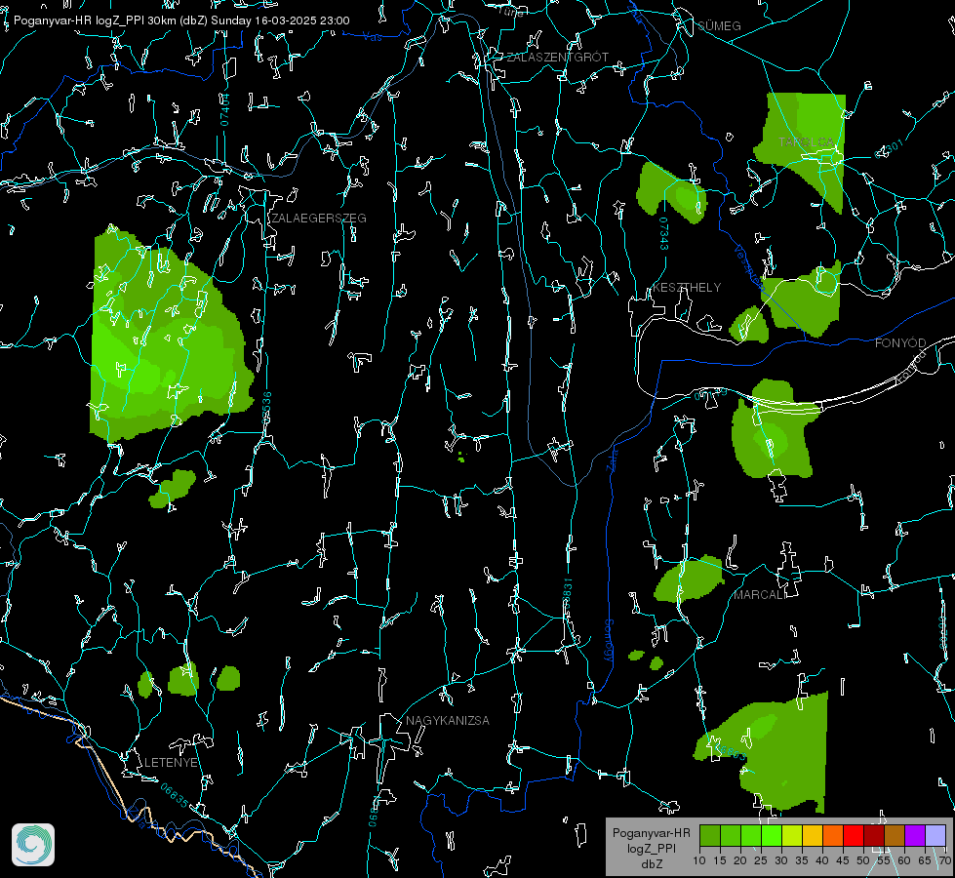Click the radar title text with date 16-03-2025

(181, 20)
